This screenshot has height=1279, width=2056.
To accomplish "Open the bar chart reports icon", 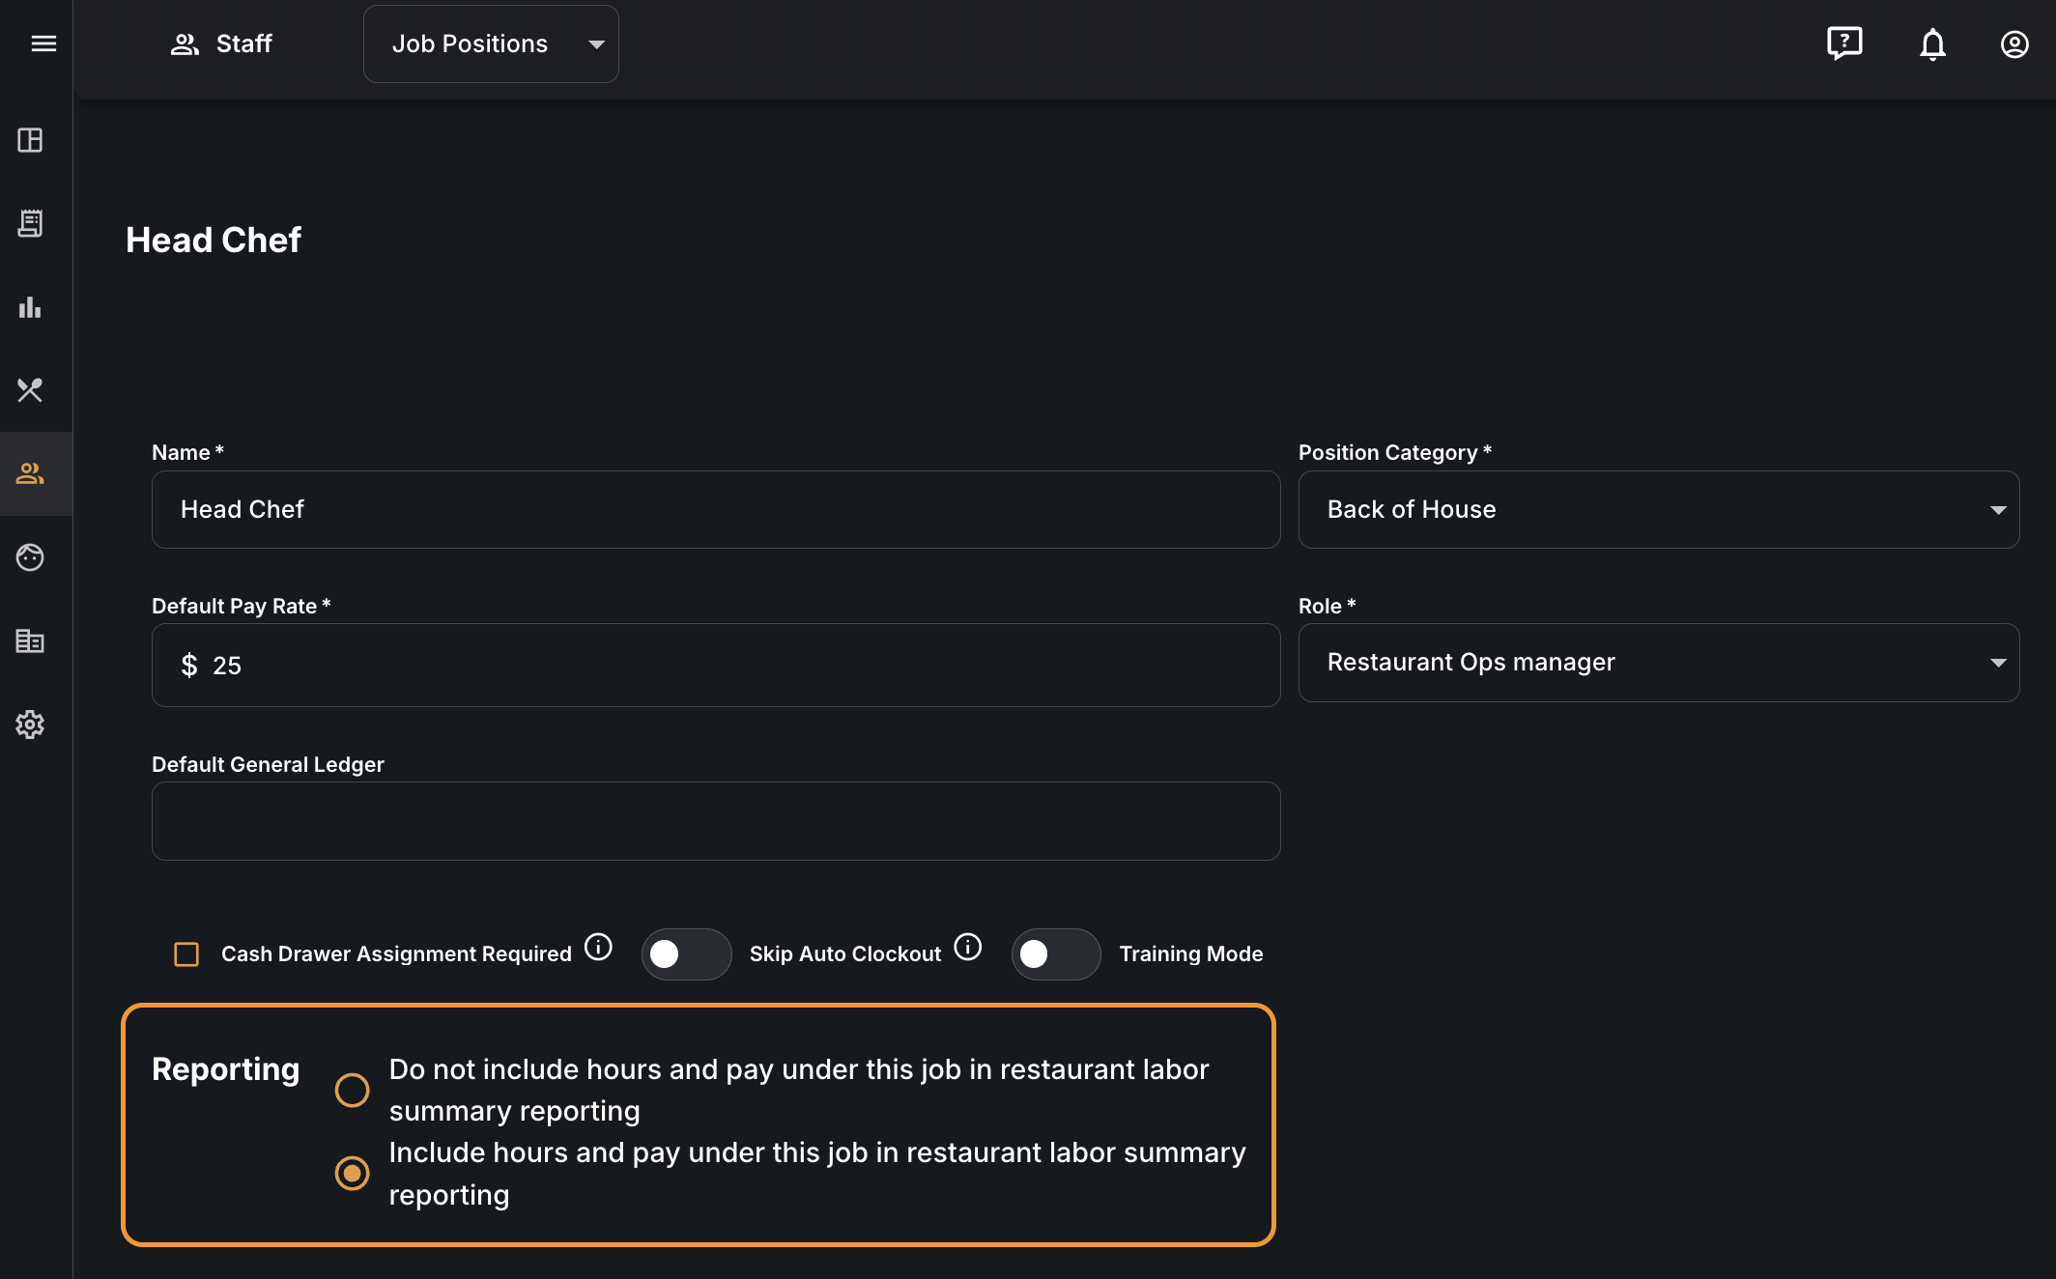I will tap(30, 307).
